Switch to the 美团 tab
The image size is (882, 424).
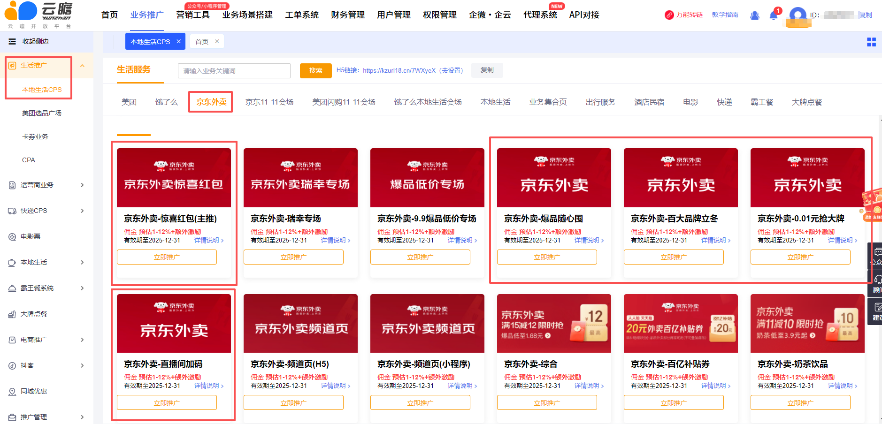(129, 102)
